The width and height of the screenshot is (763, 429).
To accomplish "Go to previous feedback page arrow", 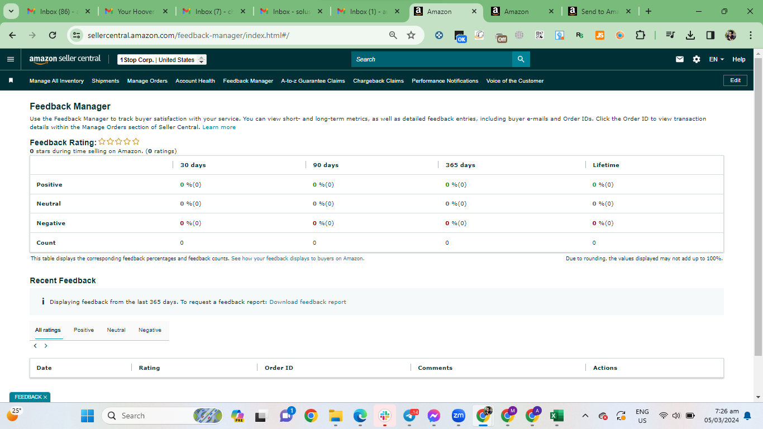I will click(35, 346).
